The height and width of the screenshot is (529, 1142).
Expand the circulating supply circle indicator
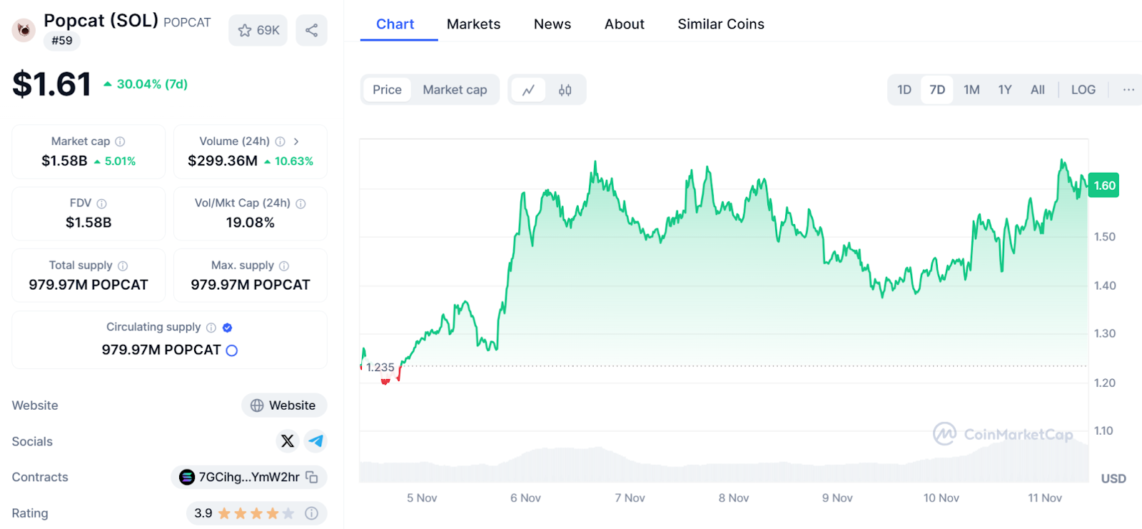[x=232, y=351]
